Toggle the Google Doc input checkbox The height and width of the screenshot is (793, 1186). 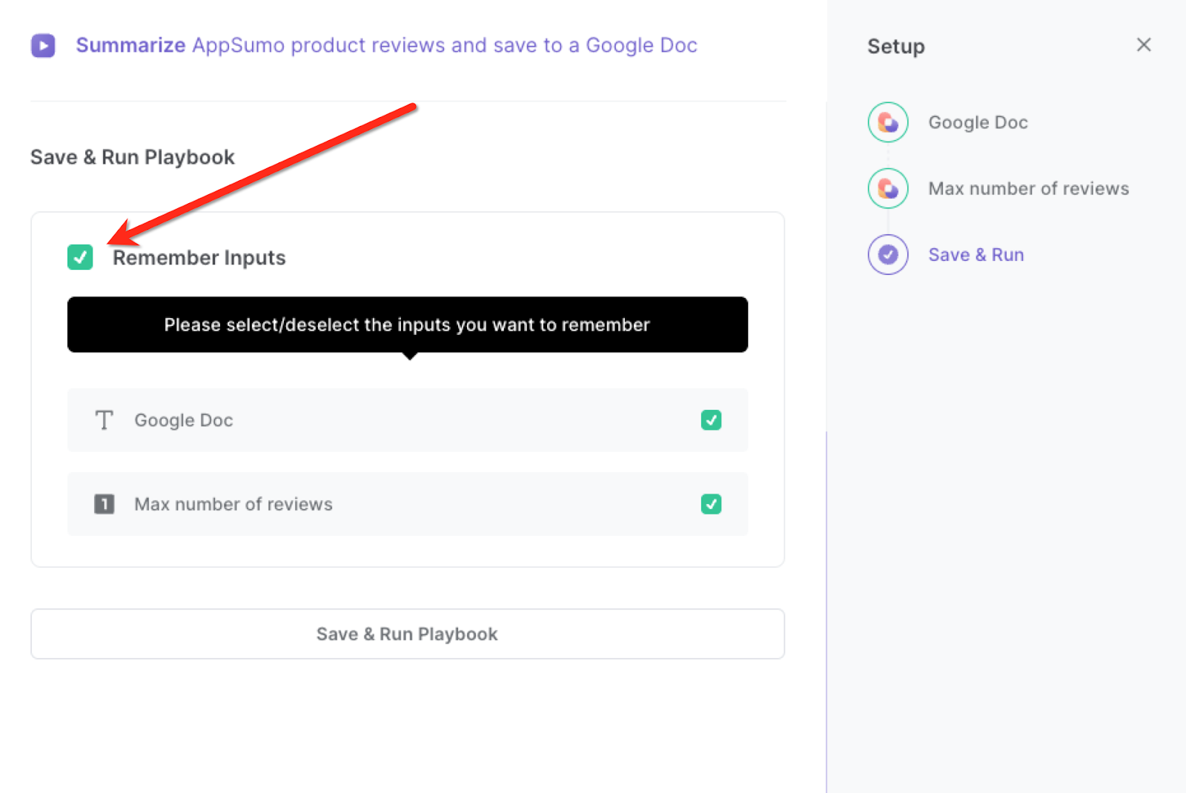[x=711, y=420]
